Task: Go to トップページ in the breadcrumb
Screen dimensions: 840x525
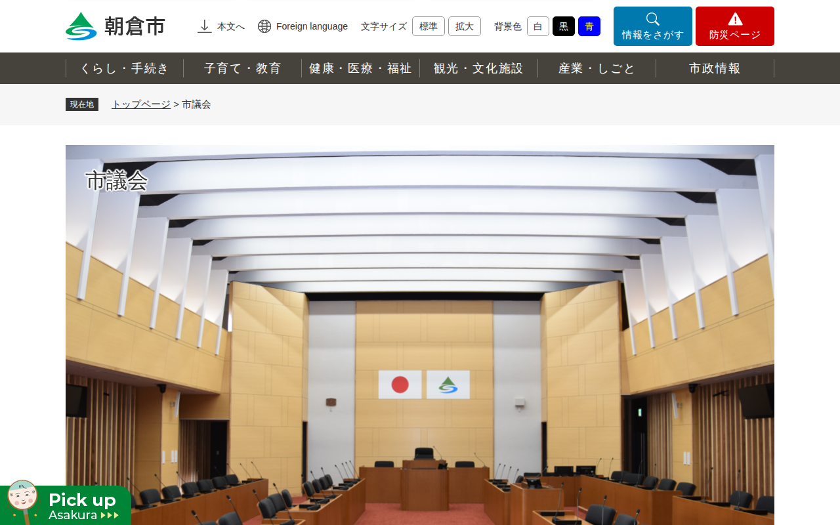Action: pos(141,104)
